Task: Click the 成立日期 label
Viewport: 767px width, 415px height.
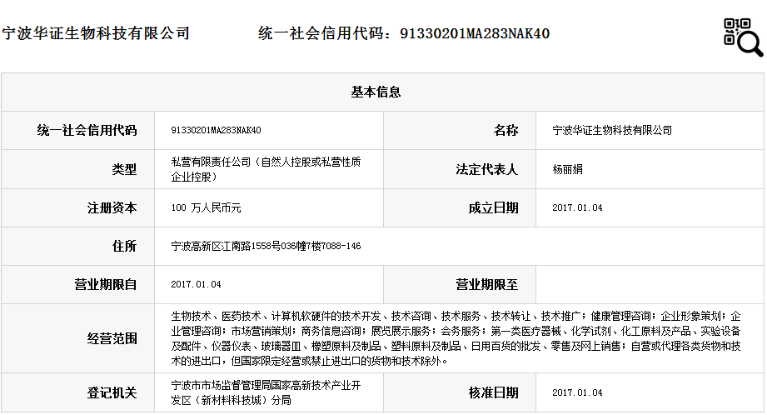Action: pyautogui.click(x=493, y=208)
